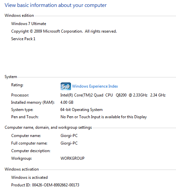The height and width of the screenshot is (190, 176).
Task: Click the 'Windows activation' section header
Action: (22, 169)
